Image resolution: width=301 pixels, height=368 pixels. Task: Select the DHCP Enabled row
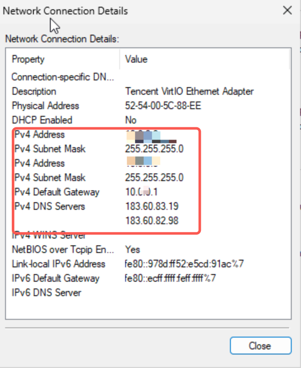tap(42, 120)
